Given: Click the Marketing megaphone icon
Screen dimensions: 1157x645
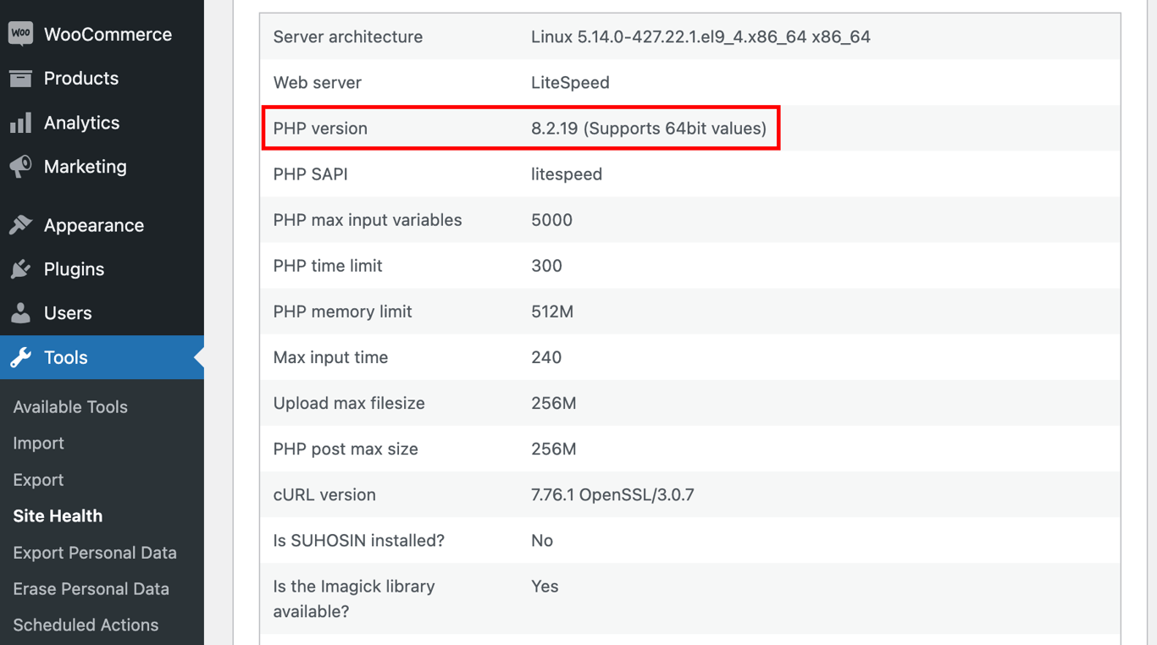Looking at the screenshot, I should pos(21,166).
